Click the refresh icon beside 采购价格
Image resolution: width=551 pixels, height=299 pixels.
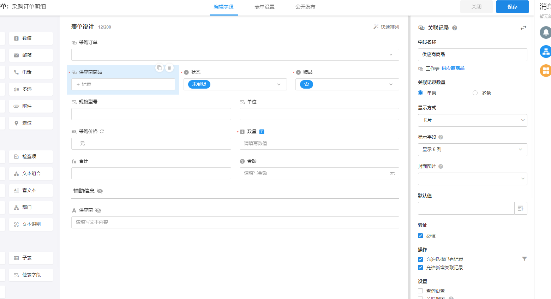(102, 131)
